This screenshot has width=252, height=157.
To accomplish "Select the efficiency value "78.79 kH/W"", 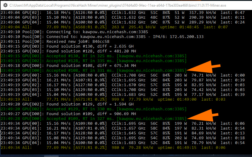I will [x=204, y=143].
